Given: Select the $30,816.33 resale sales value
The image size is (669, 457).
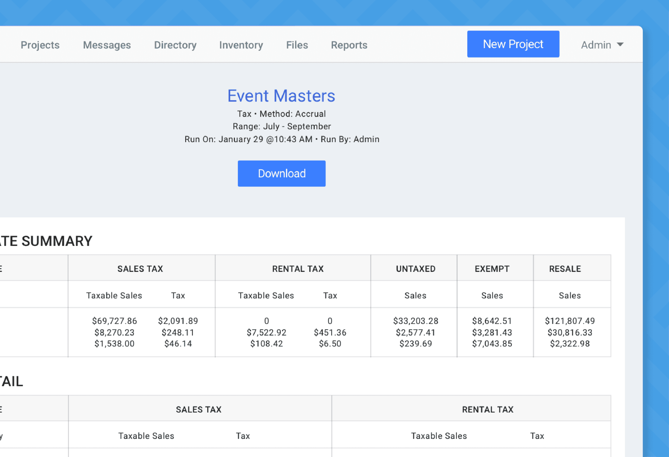Looking at the screenshot, I should point(570,333).
